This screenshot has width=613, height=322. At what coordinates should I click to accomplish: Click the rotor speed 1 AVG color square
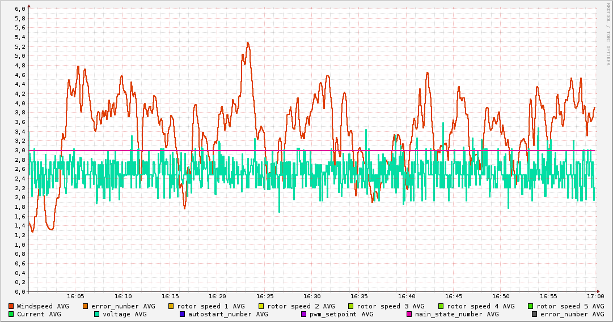[171, 306]
